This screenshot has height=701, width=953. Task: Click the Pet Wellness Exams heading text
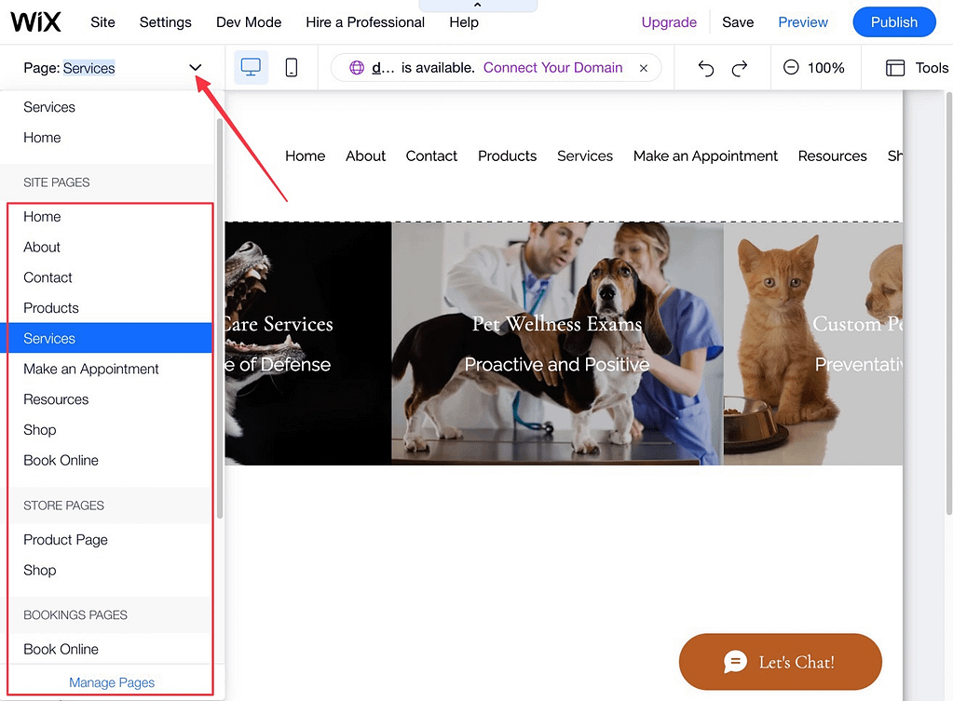tap(557, 324)
